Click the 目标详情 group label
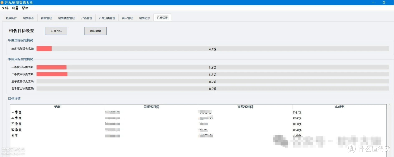Image resolution: width=394 pixels, height=157 pixels. click(x=14, y=99)
